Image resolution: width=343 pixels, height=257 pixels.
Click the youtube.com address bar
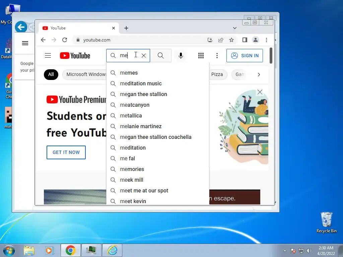[140, 40]
